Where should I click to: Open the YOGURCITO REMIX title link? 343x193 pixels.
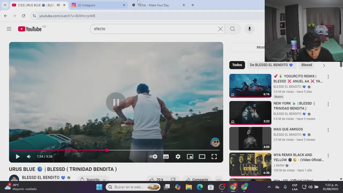coord(298,79)
